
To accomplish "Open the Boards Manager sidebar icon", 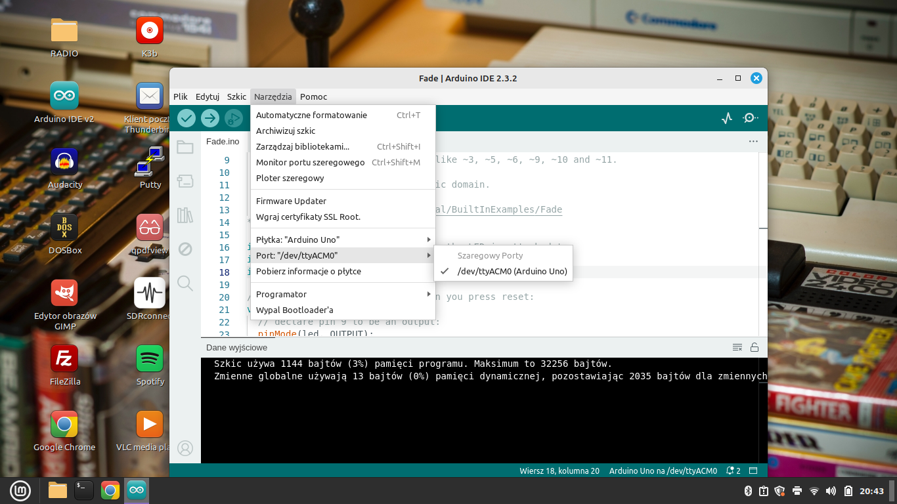I will pos(185,181).
